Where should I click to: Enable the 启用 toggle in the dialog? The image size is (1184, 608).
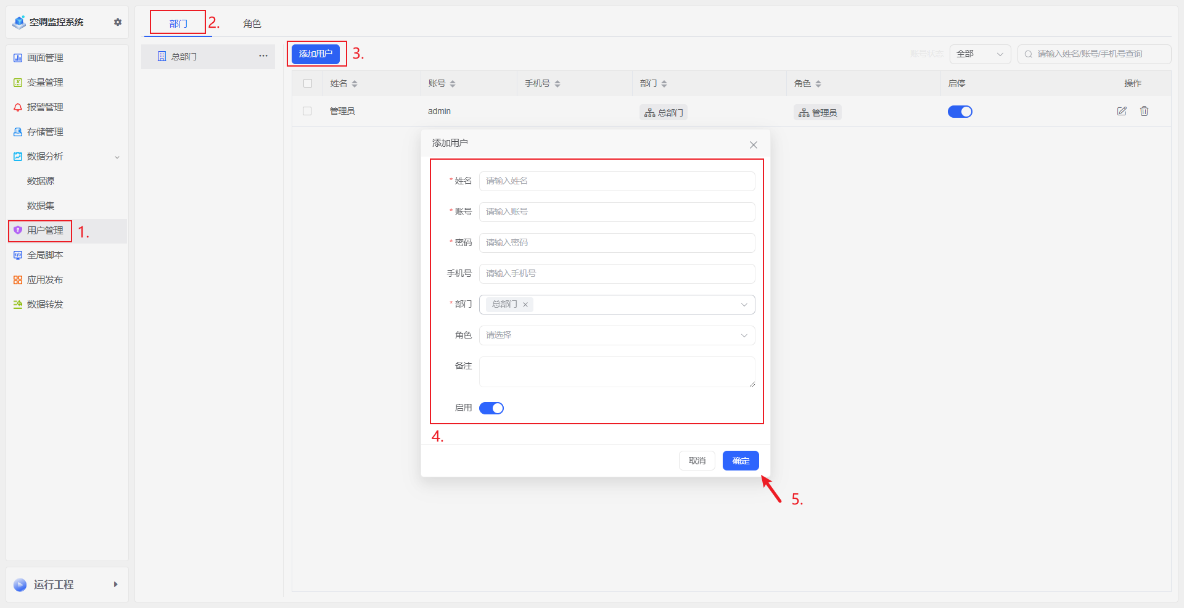491,408
